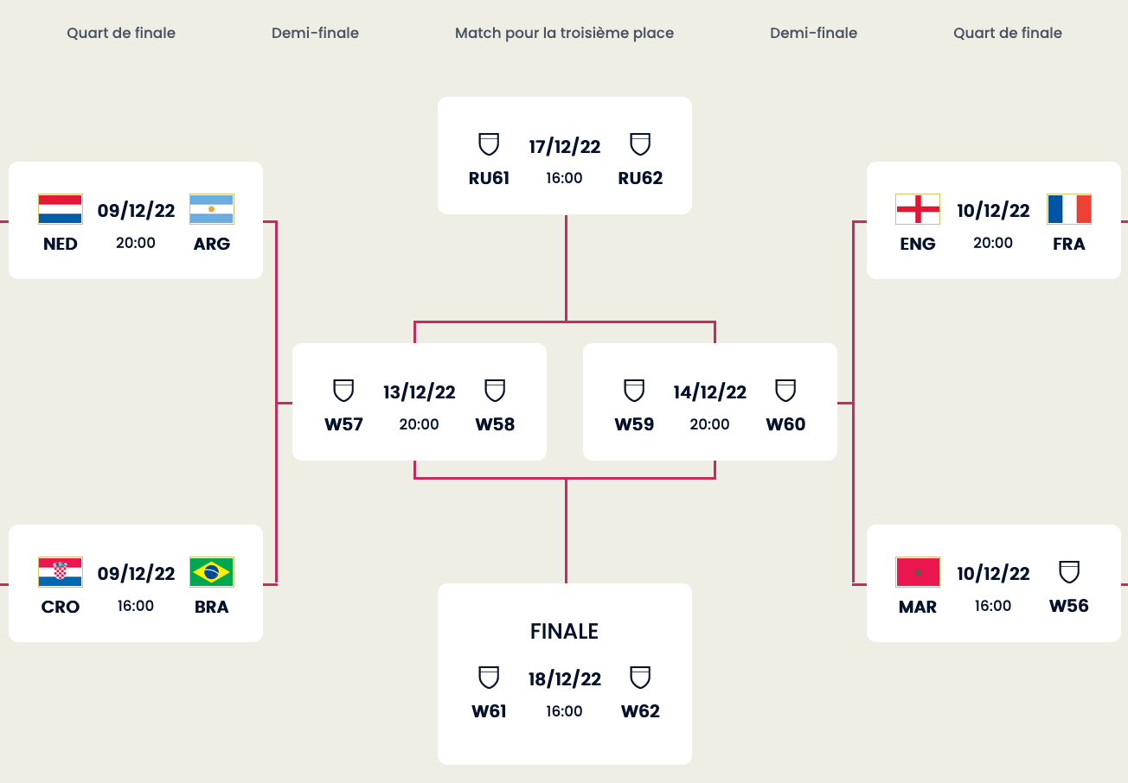Image resolution: width=1128 pixels, height=783 pixels.
Task: Click the England flag icon
Action: tap(918, 209)
